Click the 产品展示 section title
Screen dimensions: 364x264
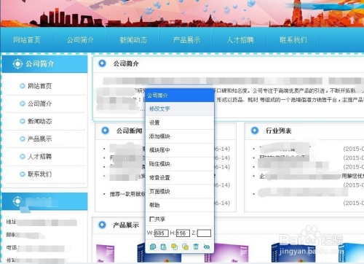(x=126, y=225)
